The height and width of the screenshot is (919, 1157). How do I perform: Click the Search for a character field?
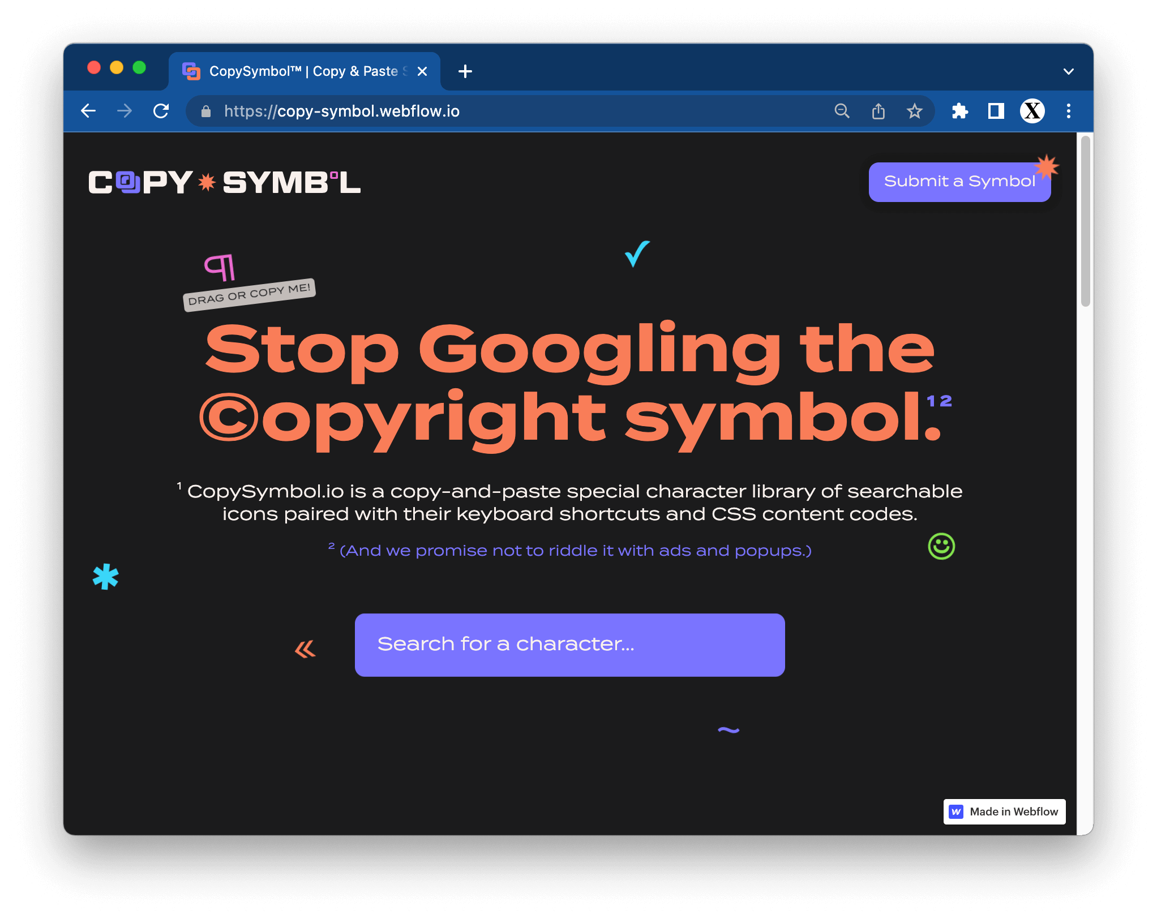pos(569,645)
